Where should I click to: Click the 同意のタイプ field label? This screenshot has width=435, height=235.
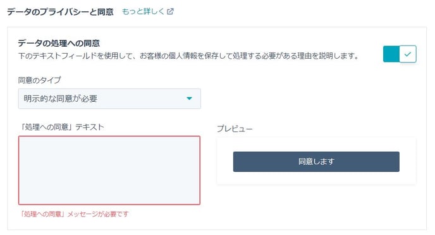pyautogui.click(x=39, y=80)
